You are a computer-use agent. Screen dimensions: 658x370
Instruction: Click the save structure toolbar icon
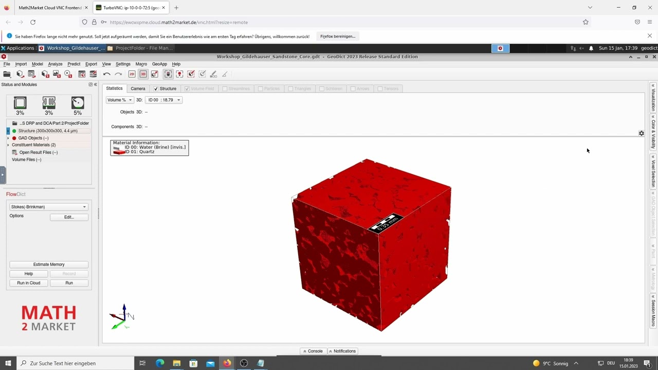(45, 74)
